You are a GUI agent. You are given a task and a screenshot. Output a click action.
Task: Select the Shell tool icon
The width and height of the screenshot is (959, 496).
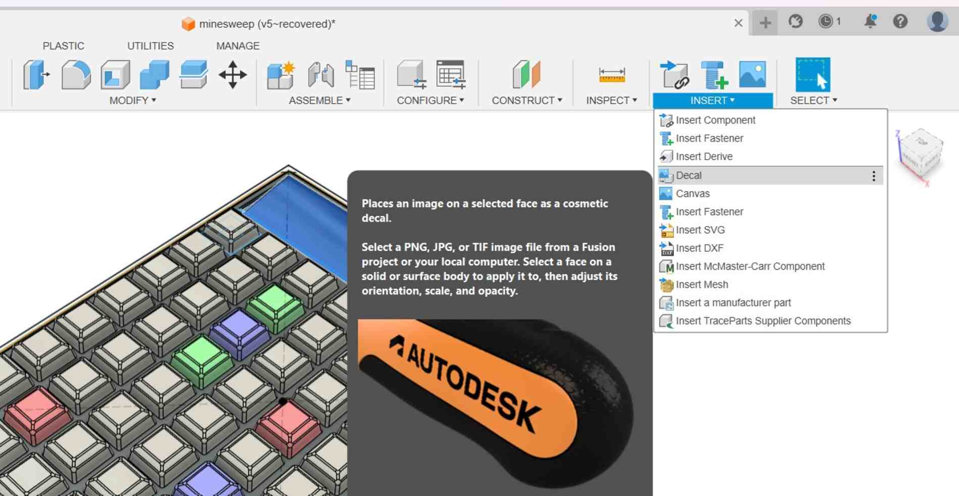tap(115, 75)
